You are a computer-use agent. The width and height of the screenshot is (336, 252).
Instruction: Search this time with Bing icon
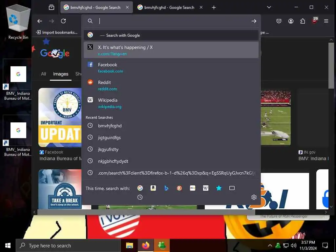click(166, 188)
